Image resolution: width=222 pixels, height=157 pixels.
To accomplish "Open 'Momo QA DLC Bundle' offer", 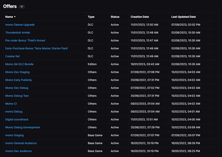I will pyautogui.click(x=19, y=64).
